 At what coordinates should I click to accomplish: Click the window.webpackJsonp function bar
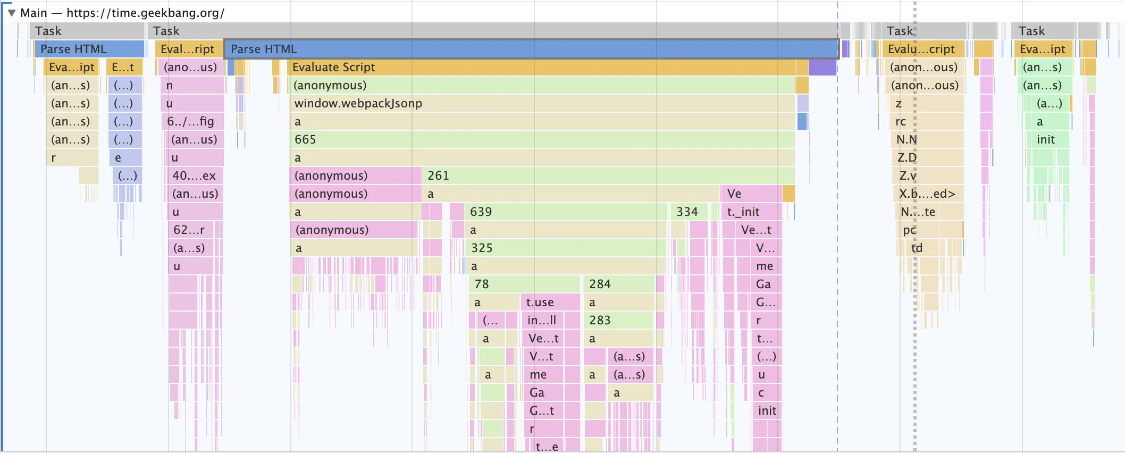click(x=542, y=103)
